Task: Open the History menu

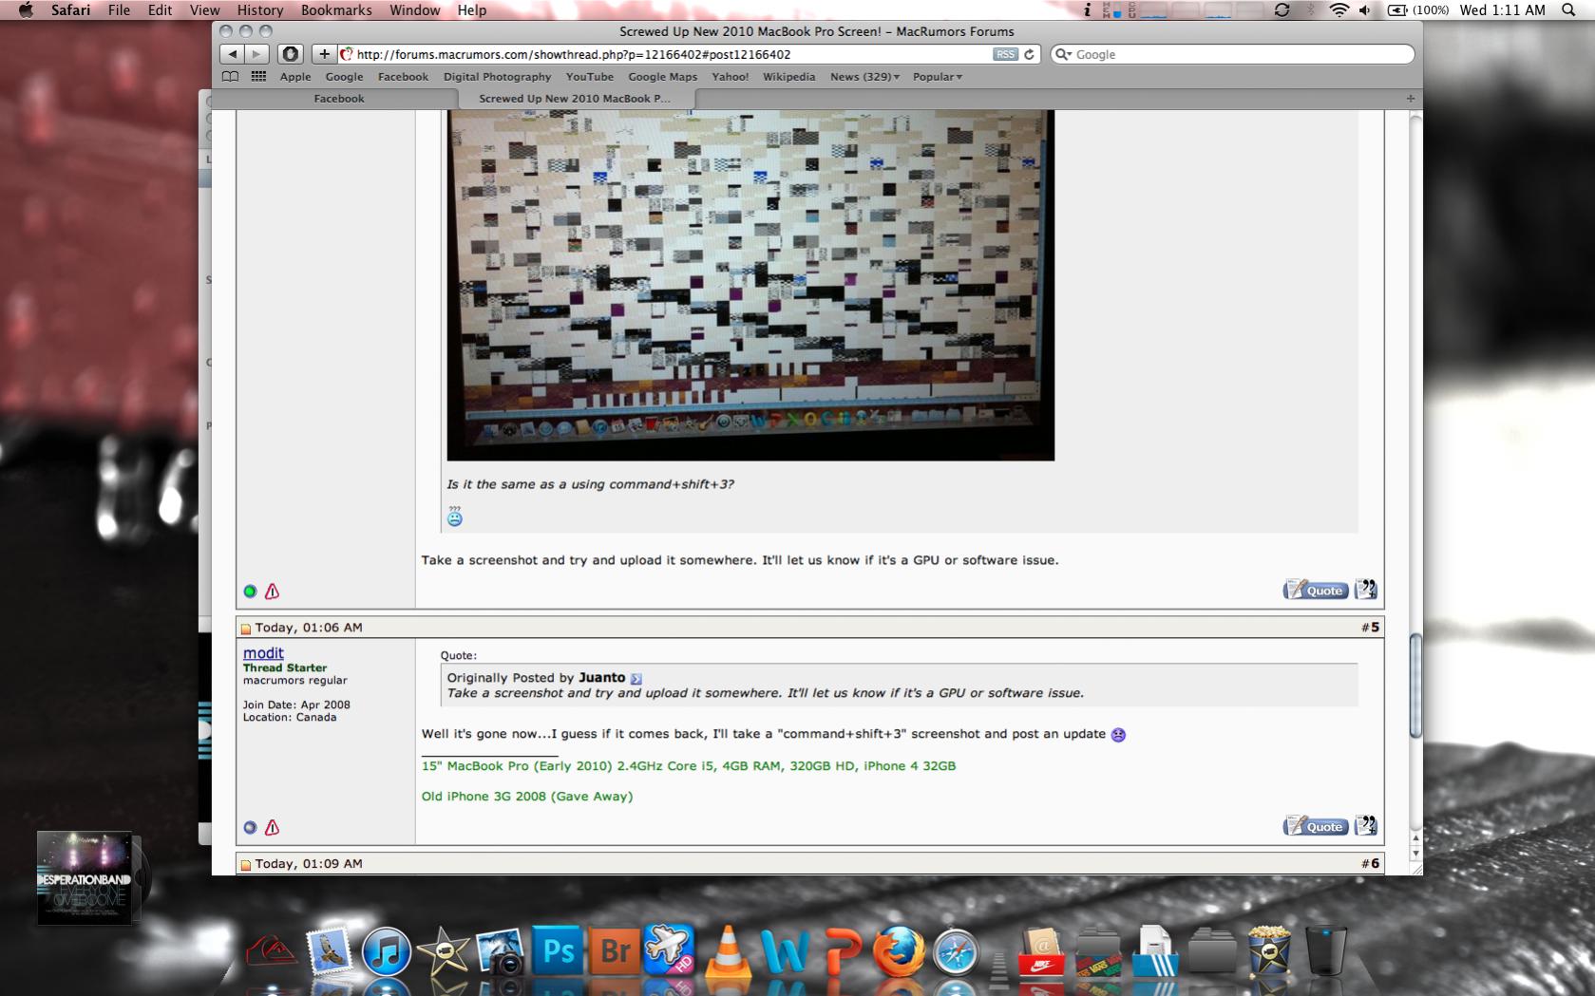Action: pos(260,9)
